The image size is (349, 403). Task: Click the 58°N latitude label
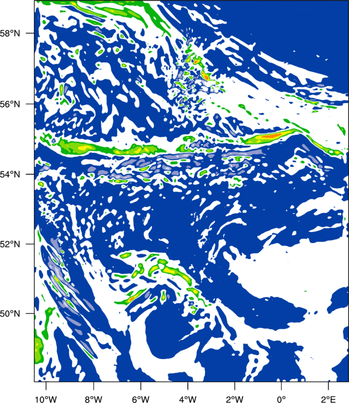10,33
